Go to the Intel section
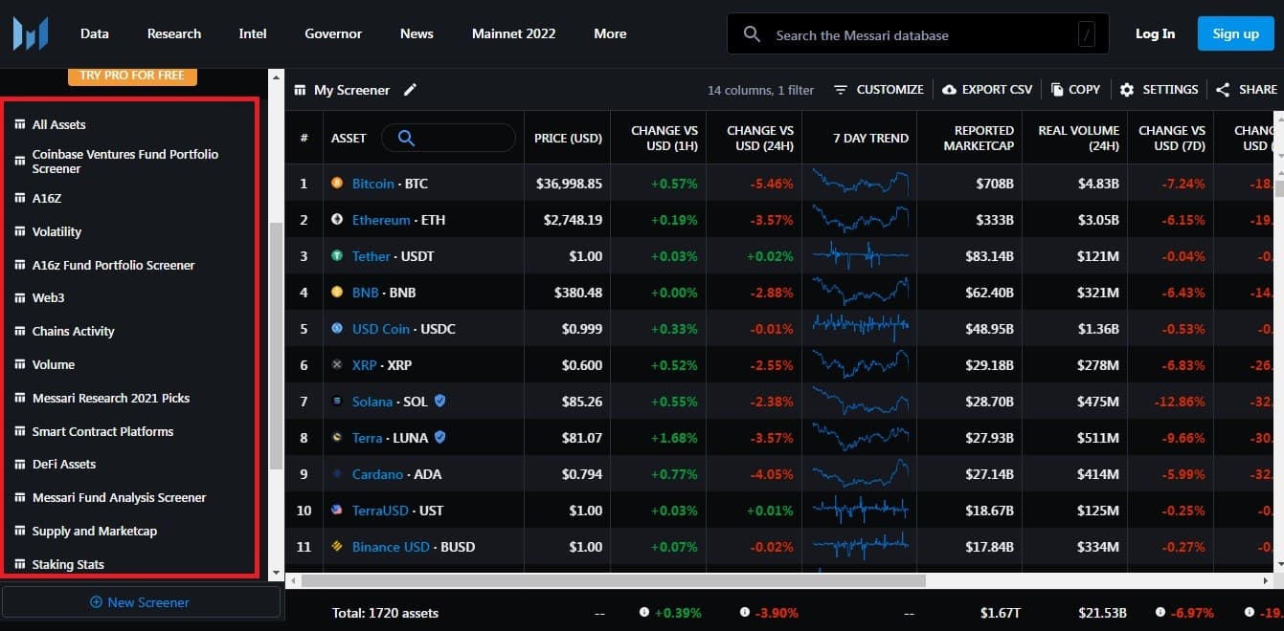The width and height of the screenshot is (1284, 631). [x=253, y=33]
